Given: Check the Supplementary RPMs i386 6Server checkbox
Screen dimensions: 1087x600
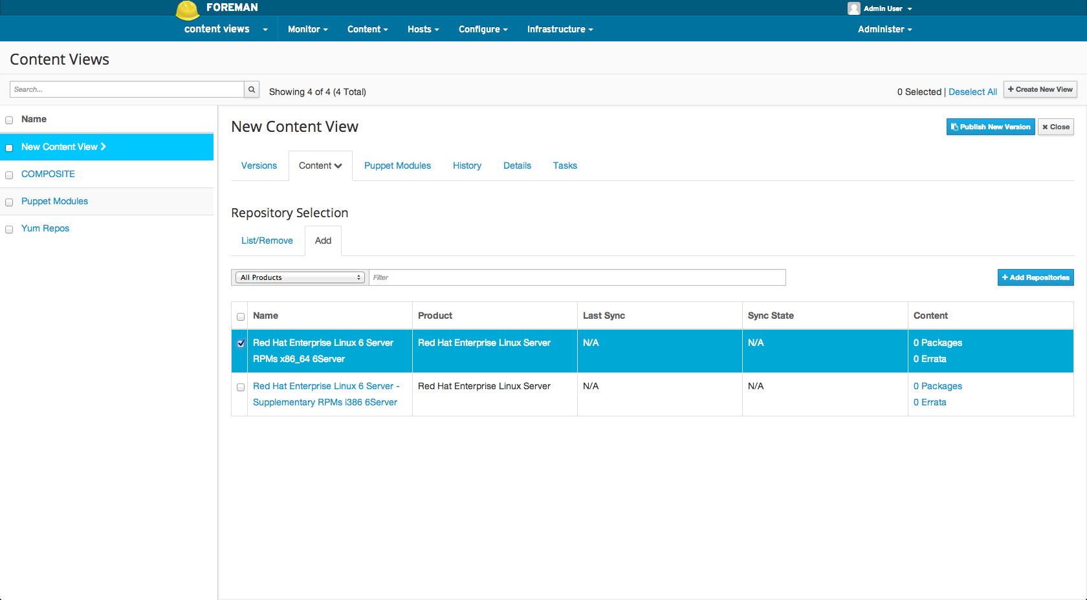Looking at the screenshot, I should 241,387.
